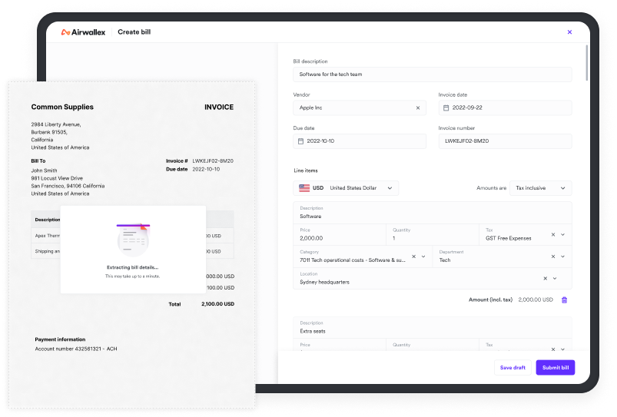Clear the Tech department selection
The image size is (617, 417).
point(552,256)
